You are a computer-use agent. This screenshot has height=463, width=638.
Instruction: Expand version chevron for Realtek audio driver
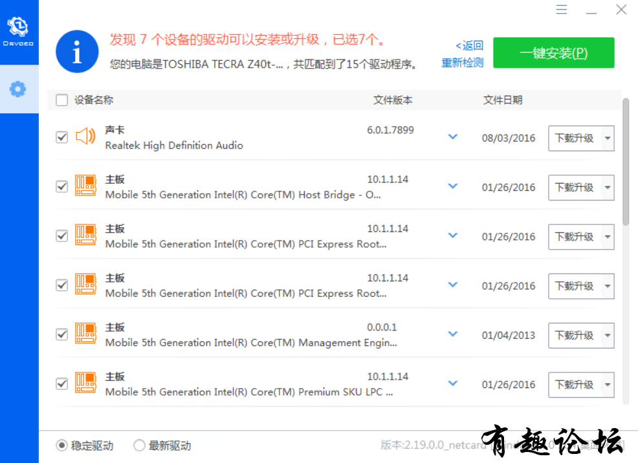point(453,137)
